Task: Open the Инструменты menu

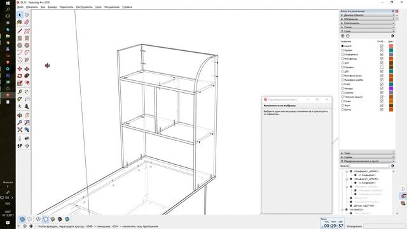Action: point(84,7)
